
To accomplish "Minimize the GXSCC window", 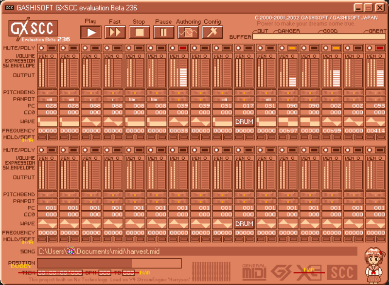I will click(x=358, y=8).
